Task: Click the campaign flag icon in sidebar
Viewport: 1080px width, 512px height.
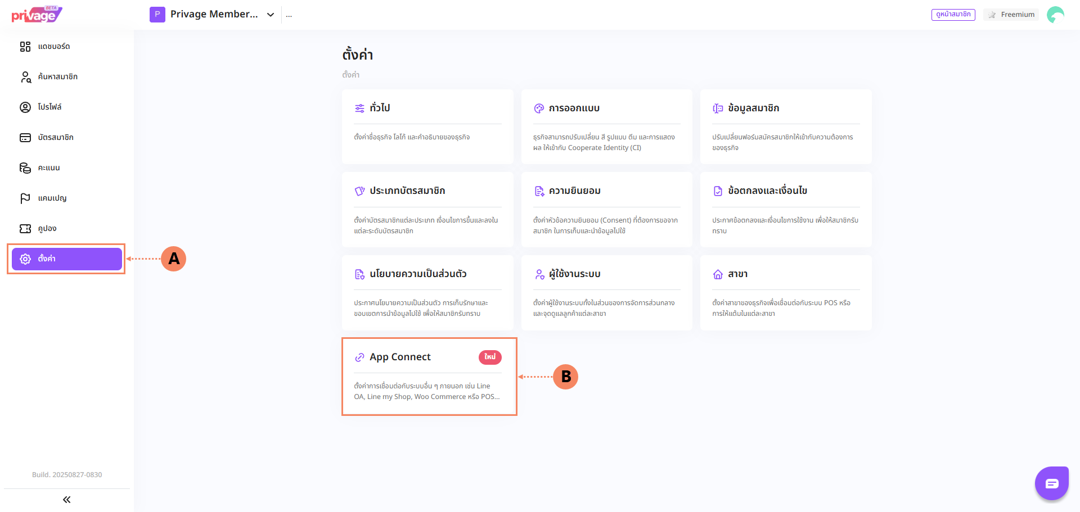Action: (25, 198)
